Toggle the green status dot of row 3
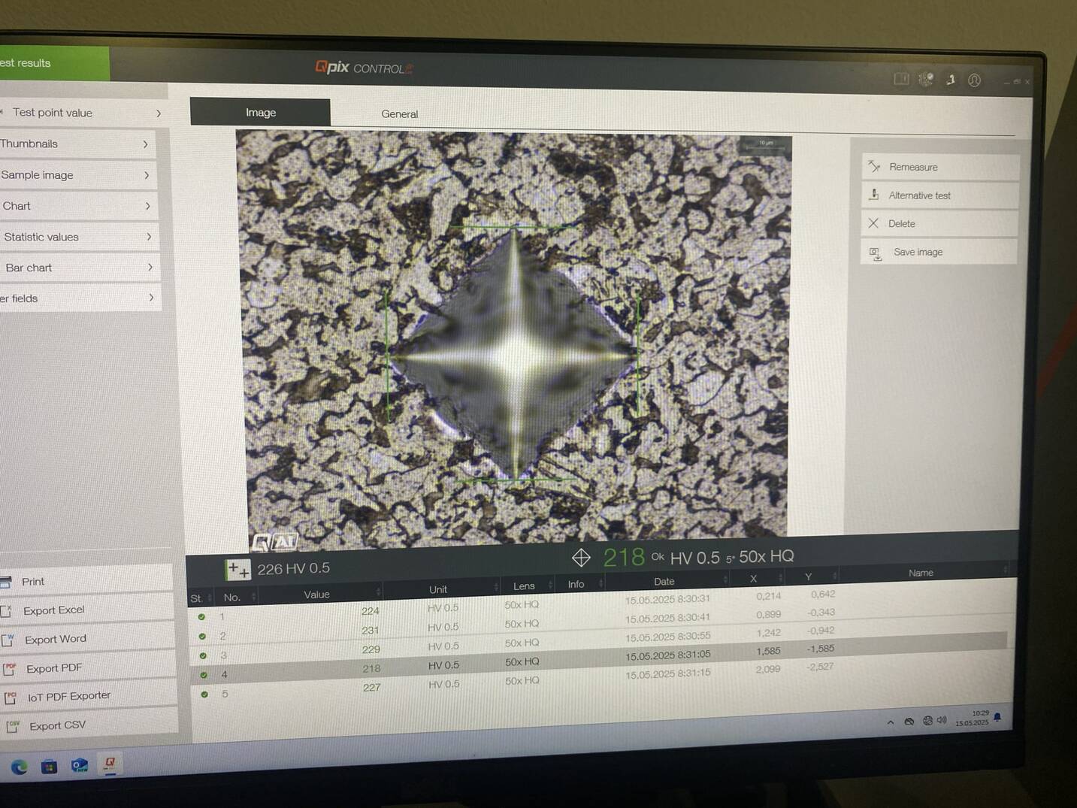 [x=203, y=655]
